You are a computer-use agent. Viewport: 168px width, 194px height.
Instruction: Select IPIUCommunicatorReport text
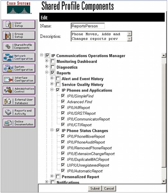click(x=88, y=119)
